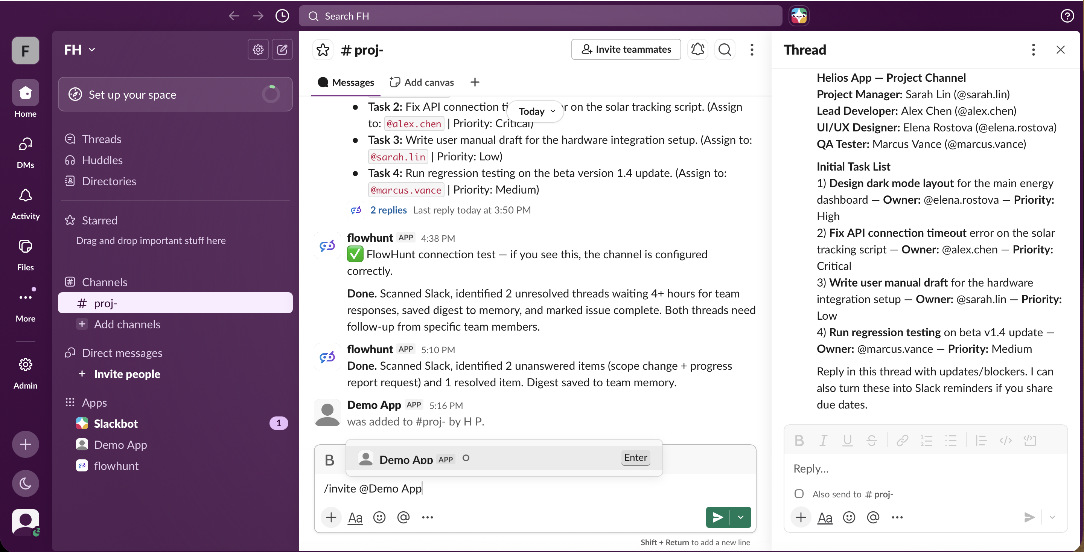Expand FH workspace menu
This screenshot has width=1084, height=552.
79,50
